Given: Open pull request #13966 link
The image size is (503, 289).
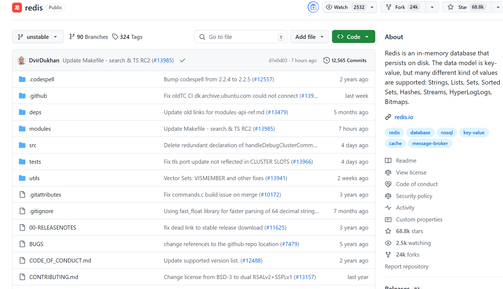Looking at the screenshot, I should pos(302,162).
